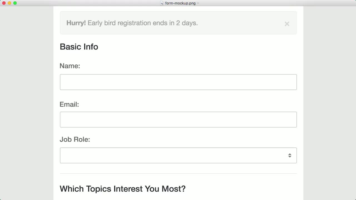Click the X icon on the early bird banner
The image size is (356, 200).
287,24
